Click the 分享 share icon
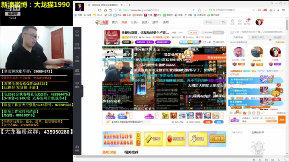 tap(207, 42)
